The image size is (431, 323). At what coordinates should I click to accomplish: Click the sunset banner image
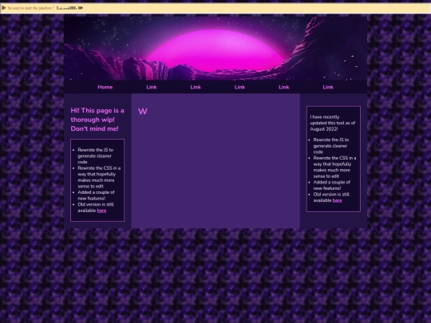point(215,48)
